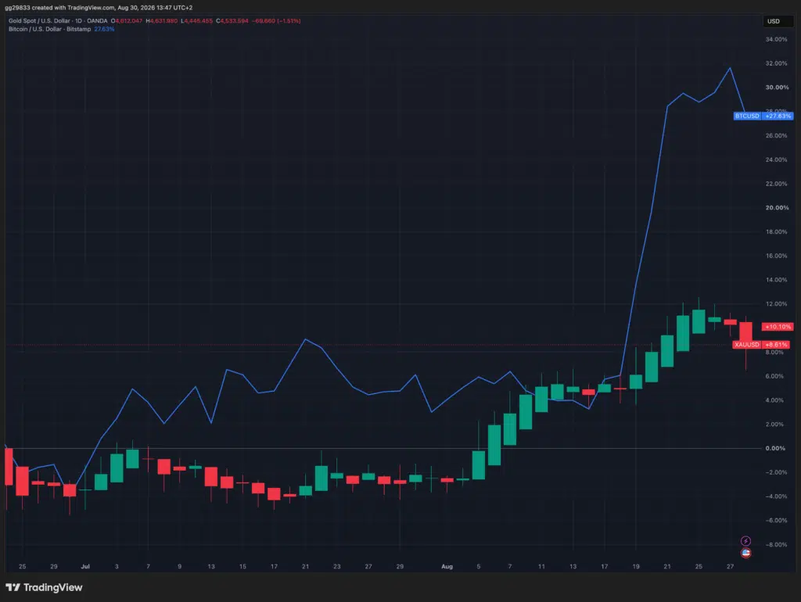
Task: Click the red +10.10% price tag
Action: coord(778,326)
